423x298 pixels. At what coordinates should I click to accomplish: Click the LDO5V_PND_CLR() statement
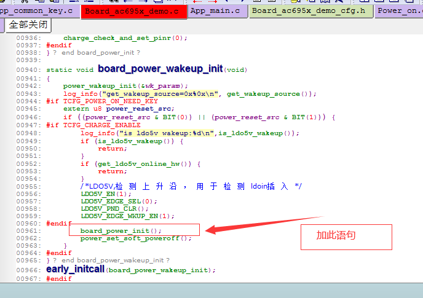click(x=114, y=209)
